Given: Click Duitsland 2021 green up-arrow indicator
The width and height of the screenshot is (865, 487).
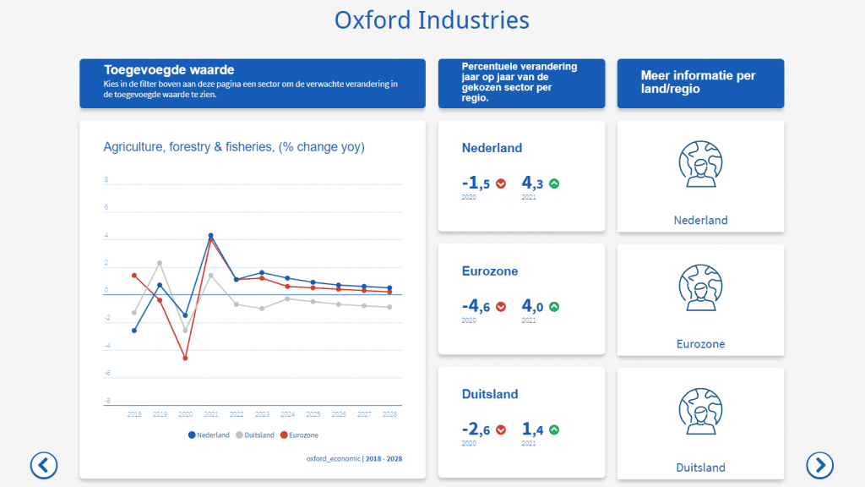Looking at the screenshot, I should [x=554, y=430].
